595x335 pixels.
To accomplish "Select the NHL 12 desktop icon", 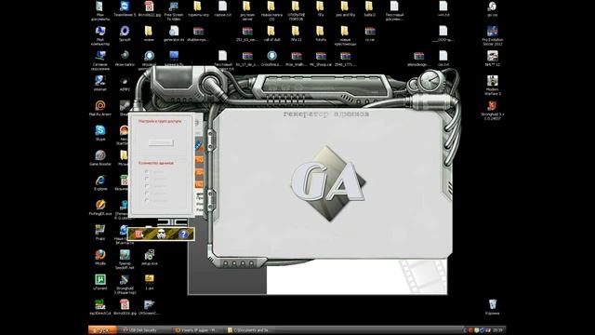I will click(493, 59).
